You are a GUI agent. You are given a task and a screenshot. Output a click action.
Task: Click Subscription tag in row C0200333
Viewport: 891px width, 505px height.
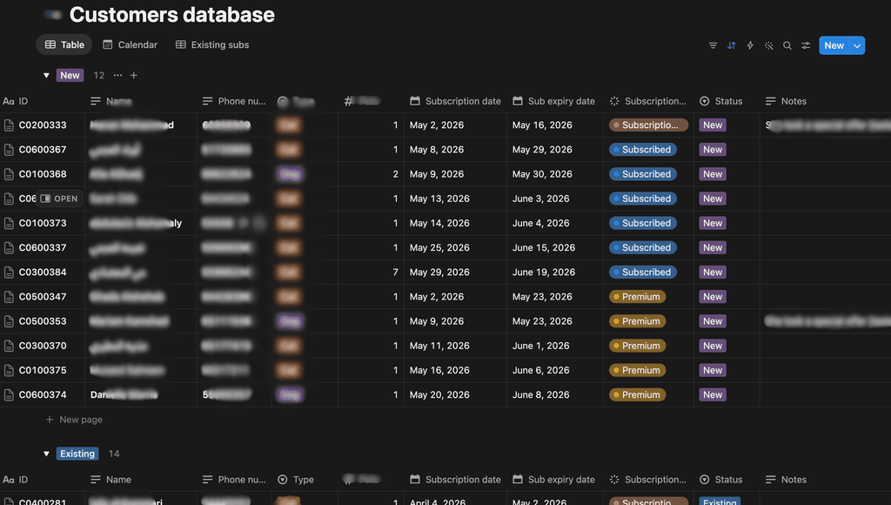click(648, 125)
